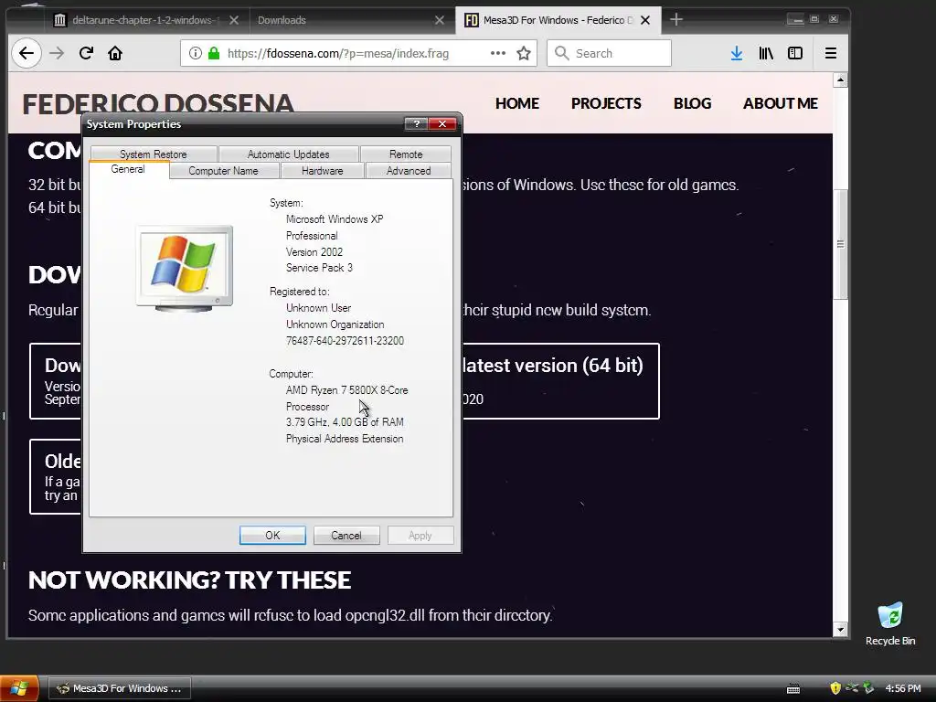Go back with Firefox back arrow
Image resolution: width=936 pixels, height=702 pixels.
coord(27,53)
